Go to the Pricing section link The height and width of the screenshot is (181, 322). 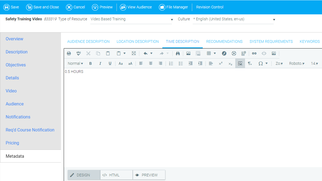pos(12,143)
